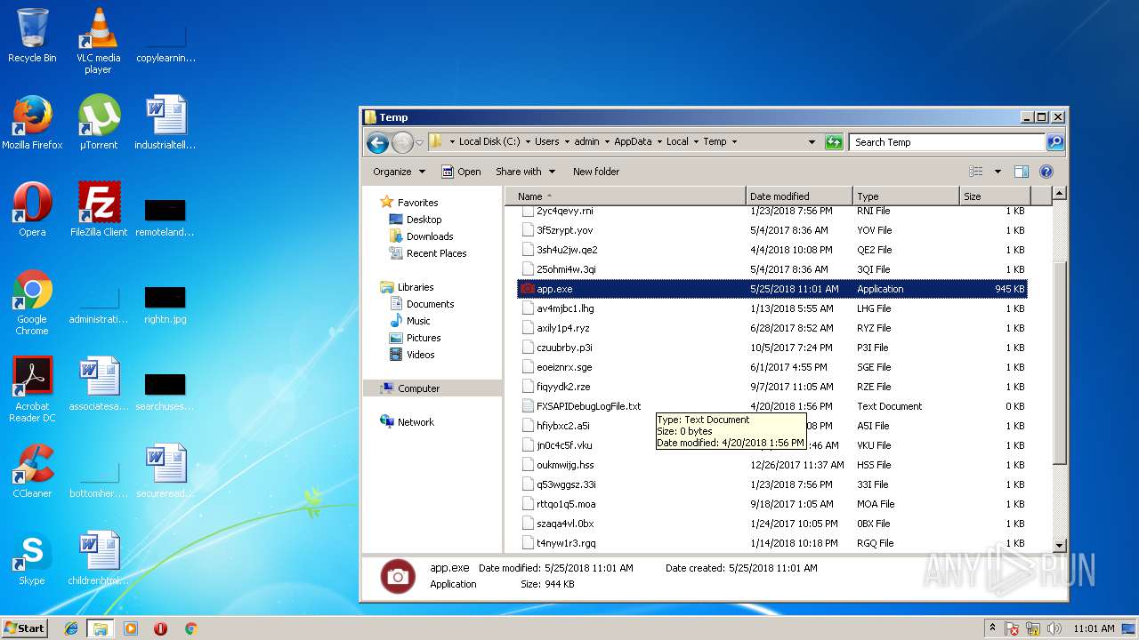Select the industrialtell Word document icon
The width and height of the screenshot is (1139, 640).
pyautogui.click(x=165, y=123)
